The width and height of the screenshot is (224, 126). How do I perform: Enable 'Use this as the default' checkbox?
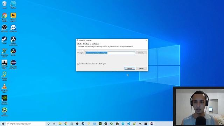[78, 64]
